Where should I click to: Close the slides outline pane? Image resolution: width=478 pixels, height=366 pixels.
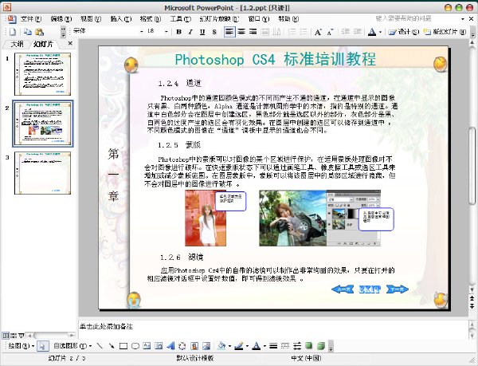click(x=70, y=44)
